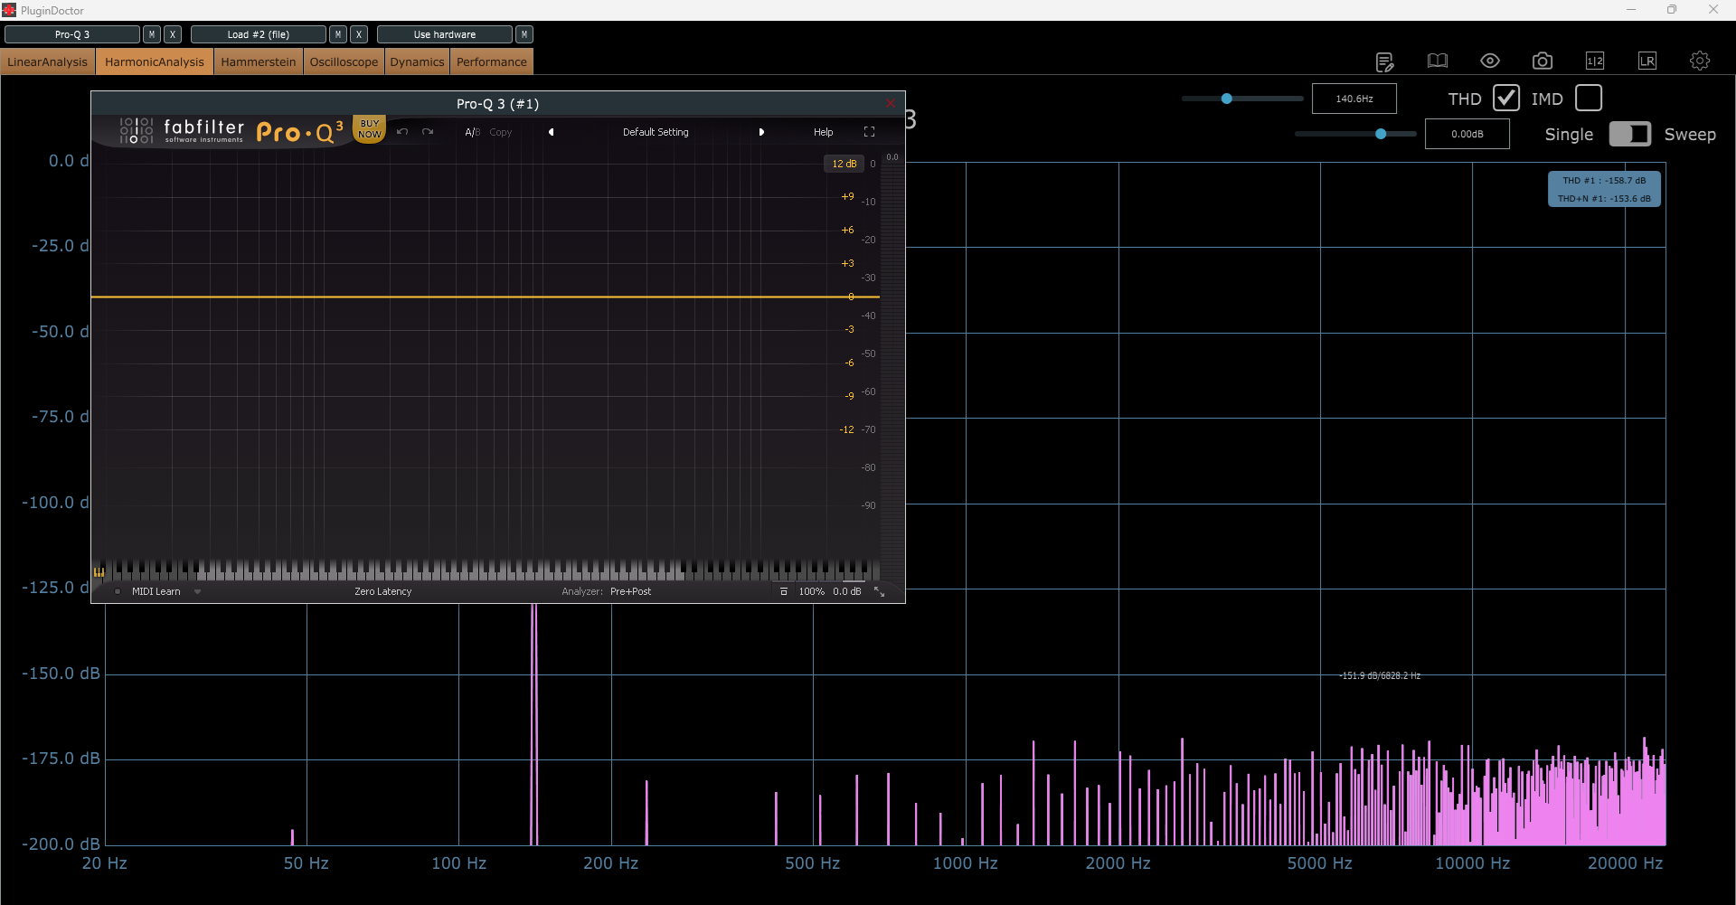Open Load #2 (file) slot
Screen dimensions: 1736x905
click(259, 34)
